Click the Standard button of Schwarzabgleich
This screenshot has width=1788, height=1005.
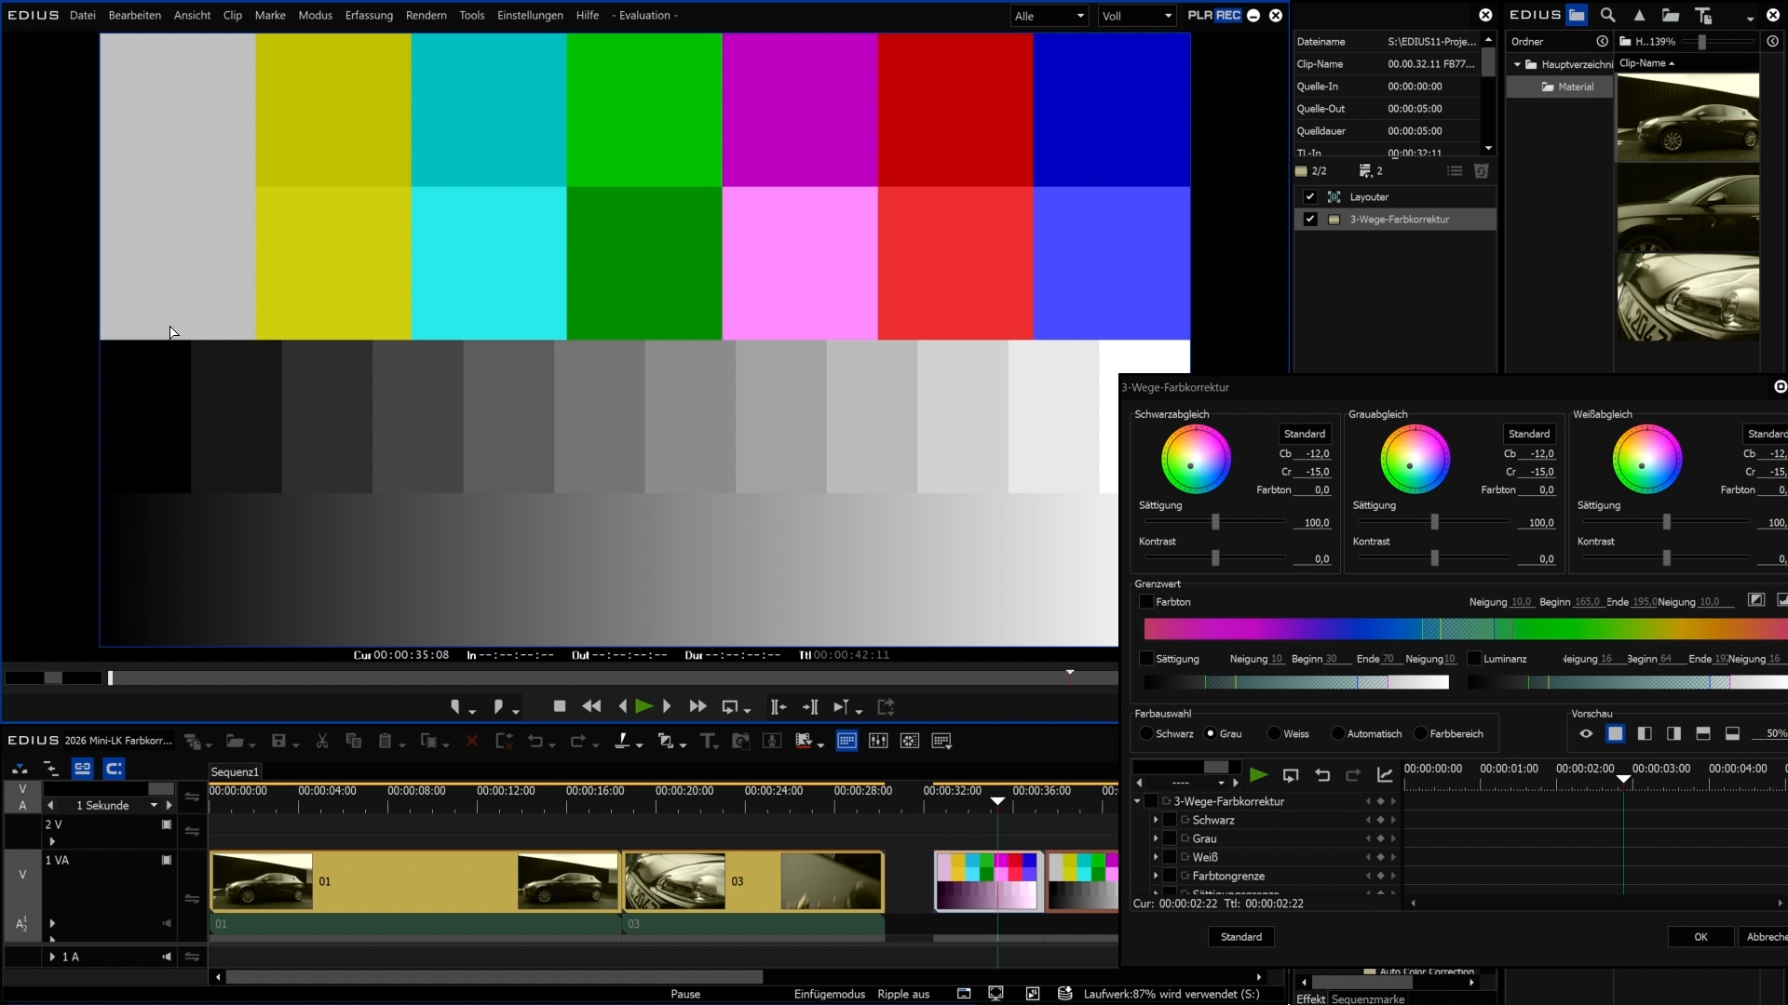(x=1304, y=434)
